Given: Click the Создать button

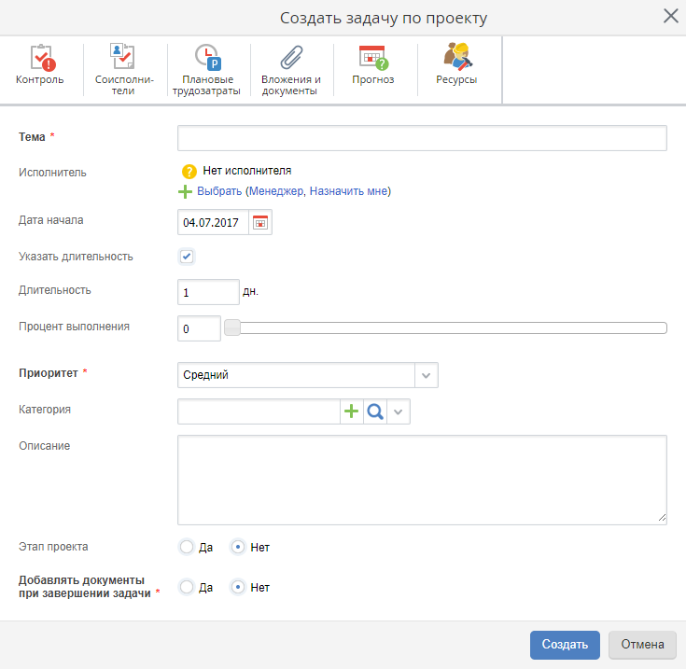Looking at the screenshot, I should 565,645.
